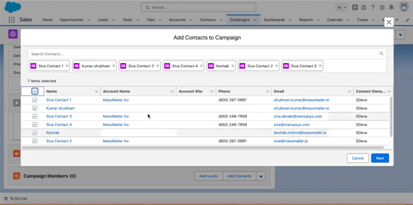The image size is (413, 205).
Task: Click the To Do List icon
Action: click(6, 199)
